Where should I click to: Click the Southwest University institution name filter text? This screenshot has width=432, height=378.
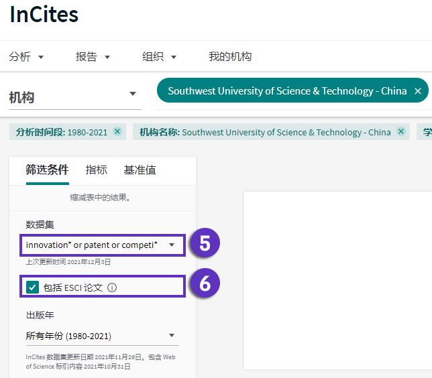[x=286, y=132]
